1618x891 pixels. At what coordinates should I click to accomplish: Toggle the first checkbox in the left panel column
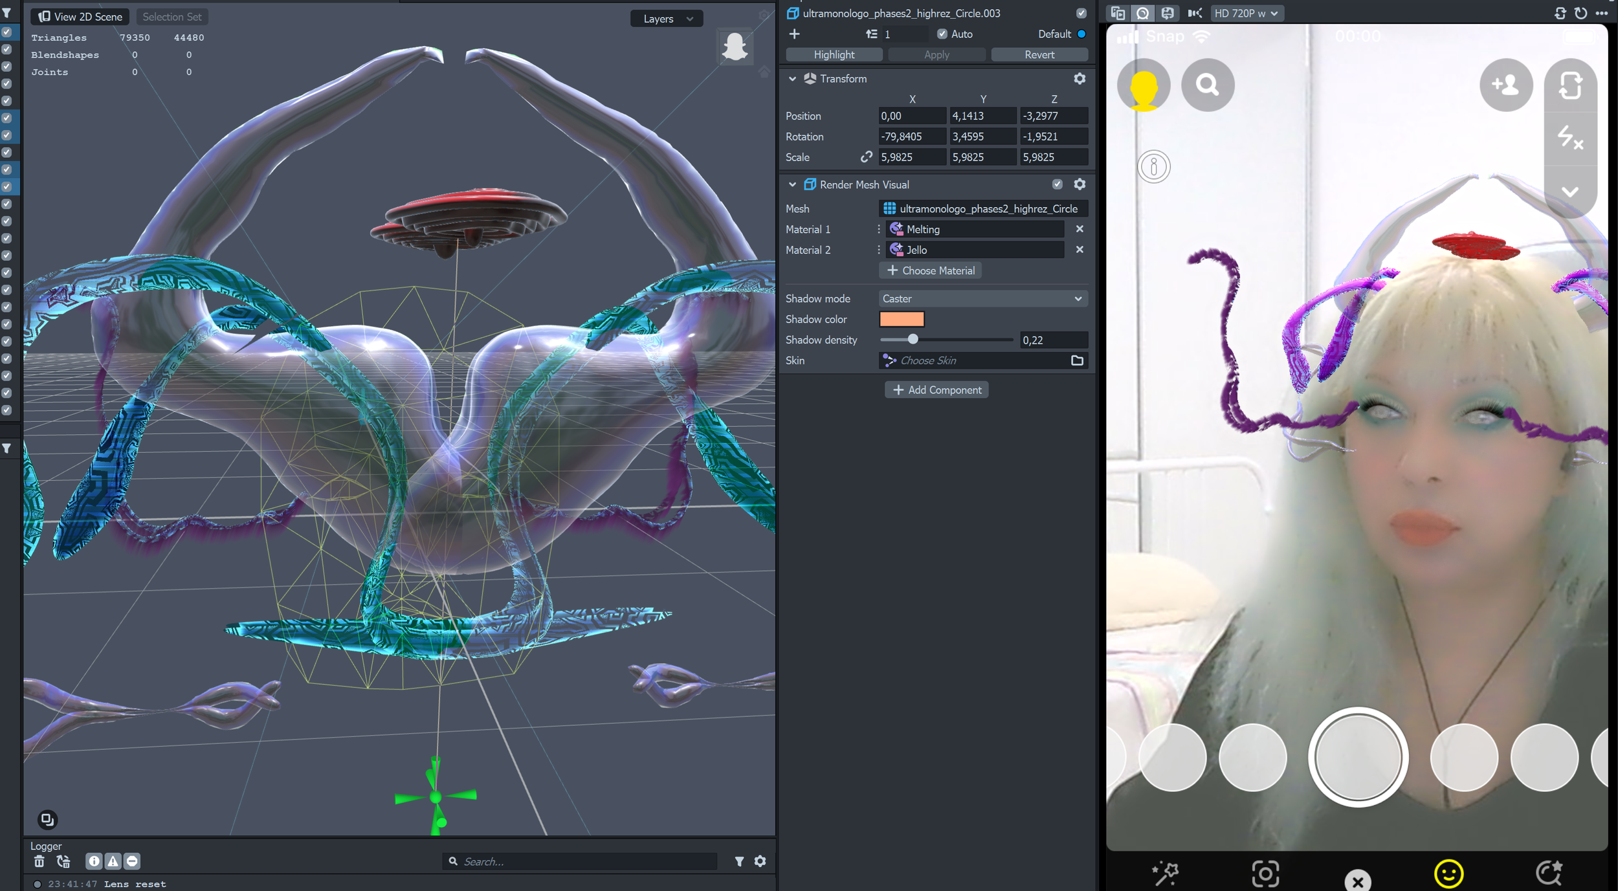6,32
